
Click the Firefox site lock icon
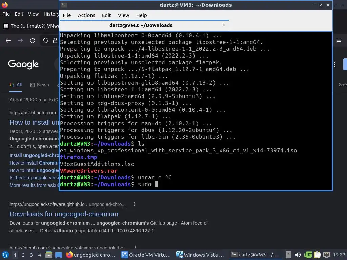click(x=55, y=40)
